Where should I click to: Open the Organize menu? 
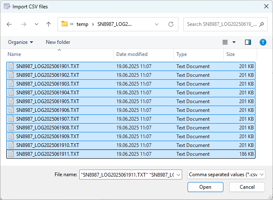[x=20, y=42]
